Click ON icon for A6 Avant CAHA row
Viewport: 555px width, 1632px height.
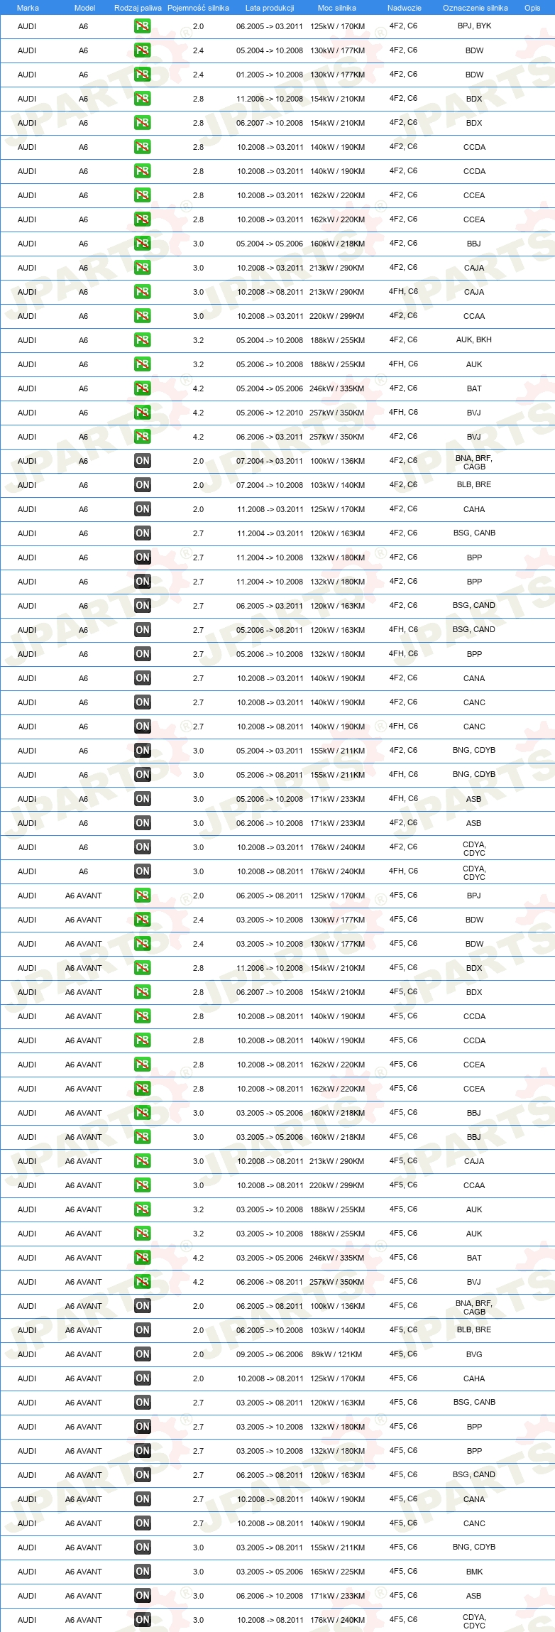pyautogui.click(x=142, y=1378)
